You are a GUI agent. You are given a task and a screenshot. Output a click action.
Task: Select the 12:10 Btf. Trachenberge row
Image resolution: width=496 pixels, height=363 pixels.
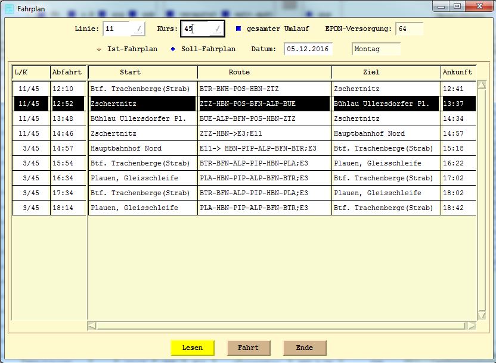tap(143, 89)
